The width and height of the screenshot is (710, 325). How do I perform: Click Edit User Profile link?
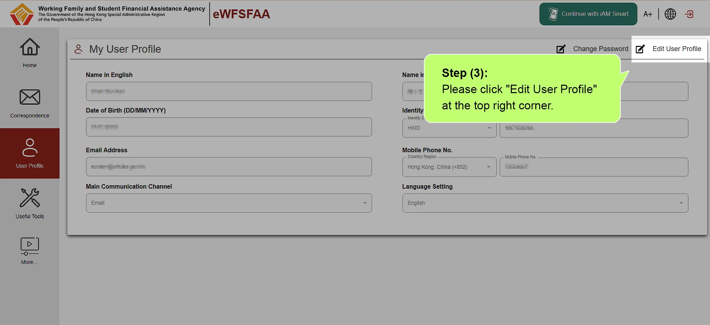(677, 49)
